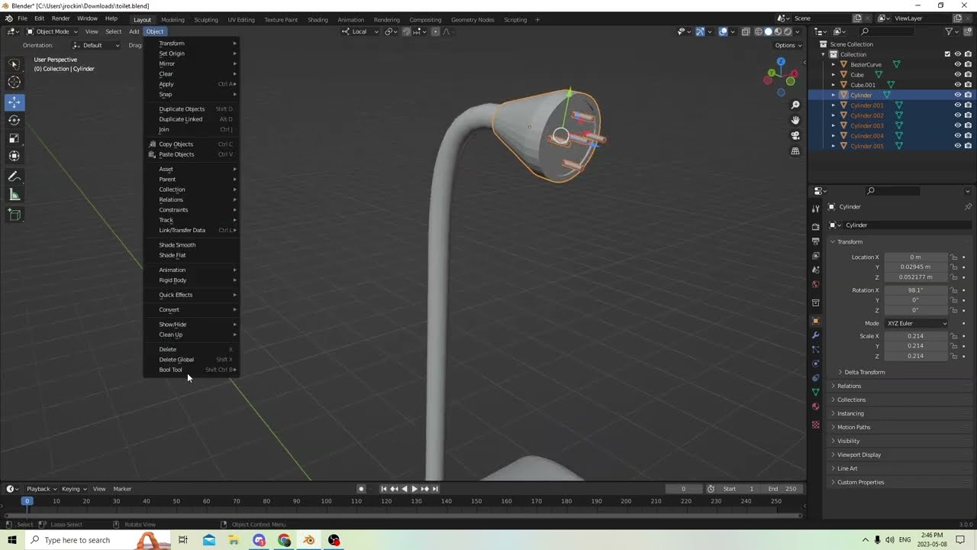The height and width of the screenshot is (550, 977).
Task: Open the Modifier properties wrench tab
Action: [815, 335]
